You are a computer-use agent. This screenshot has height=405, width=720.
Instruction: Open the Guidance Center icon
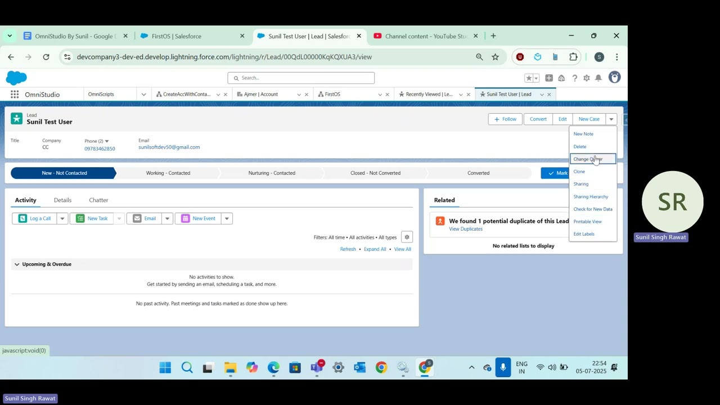pyautogui.click(x=561, y=78)
